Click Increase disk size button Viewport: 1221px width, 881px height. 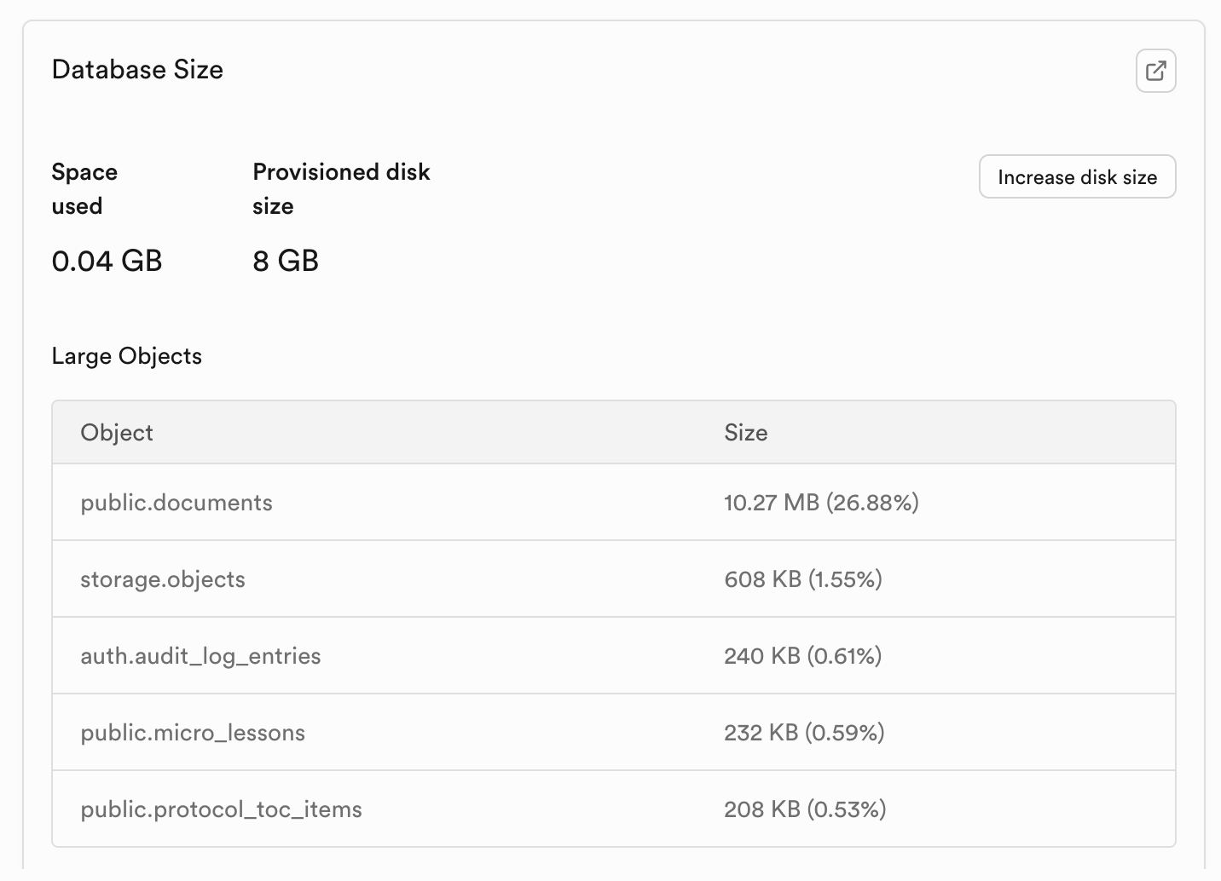click(x=1077, y=177)
